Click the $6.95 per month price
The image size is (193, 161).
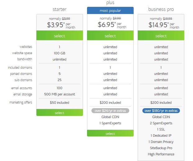[110, 25]
